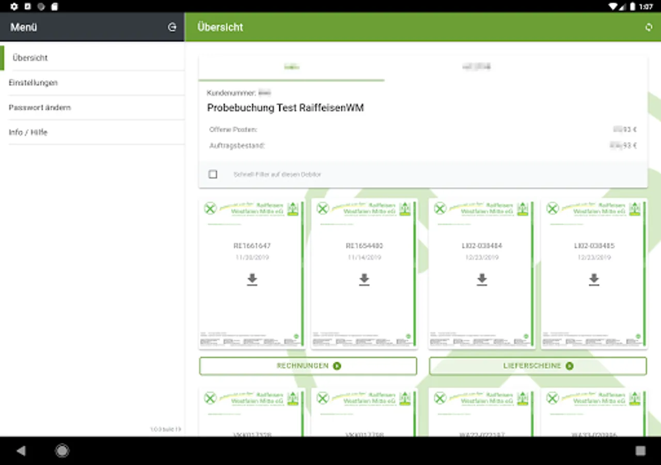Open document card RE1661647
The height and width of the screenshot is (465, 661).
tap(252, 274)
